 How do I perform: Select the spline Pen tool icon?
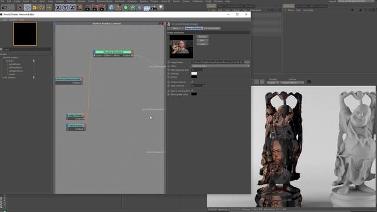tap(118, 8)
